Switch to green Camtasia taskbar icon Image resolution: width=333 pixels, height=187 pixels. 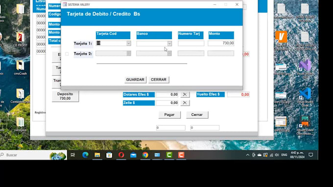(169, 155)
